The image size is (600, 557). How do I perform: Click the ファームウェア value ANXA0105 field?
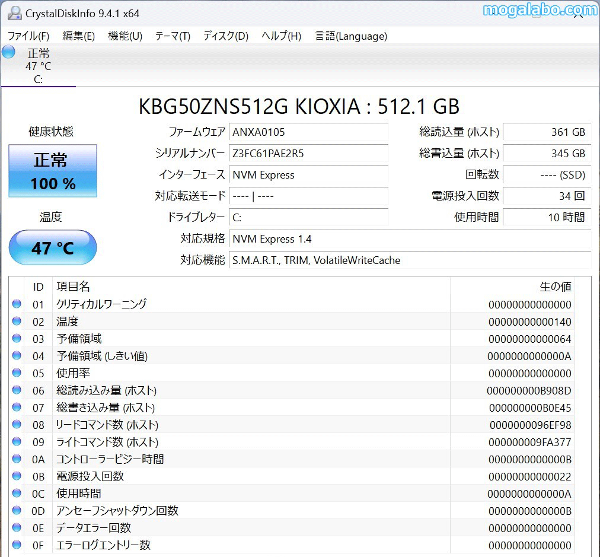tap(308, 132)
